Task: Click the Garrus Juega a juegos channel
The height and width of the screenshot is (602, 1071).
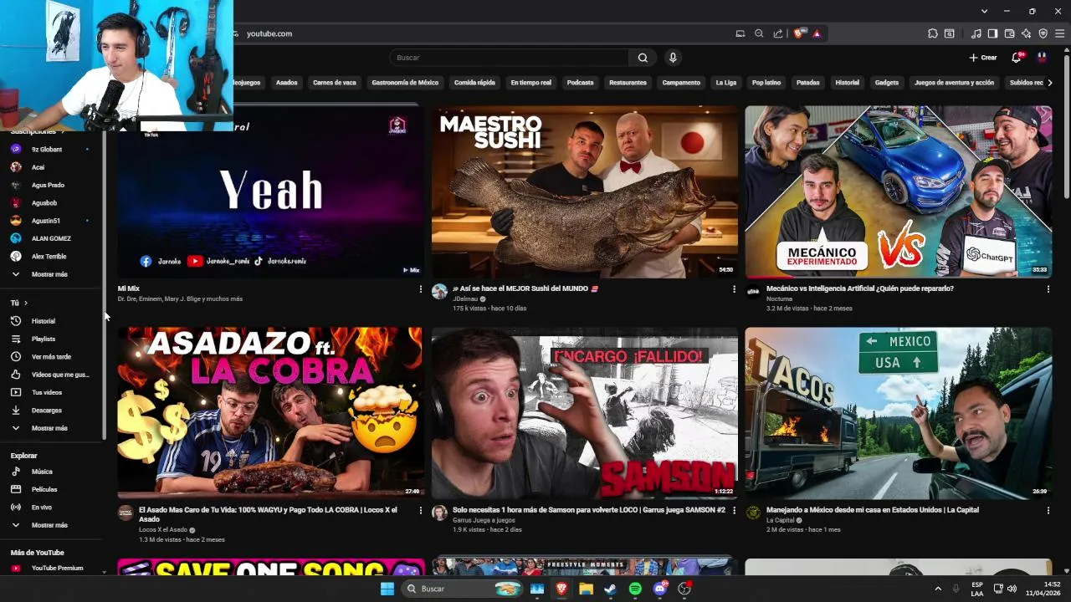Action: (484, 520)
